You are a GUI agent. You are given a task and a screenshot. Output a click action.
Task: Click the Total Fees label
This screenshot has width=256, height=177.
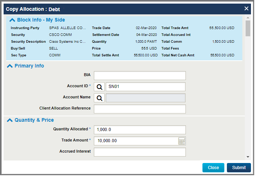point(170,48)
